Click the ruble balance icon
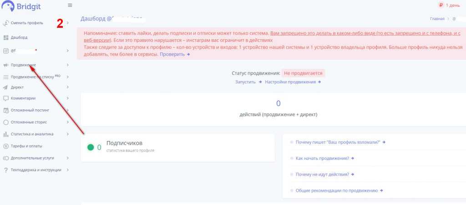466x205 pixels. click(441, 5)
